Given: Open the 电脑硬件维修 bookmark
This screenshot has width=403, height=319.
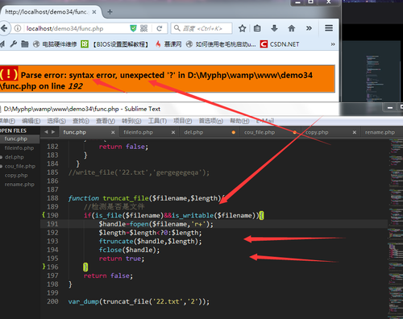Looking at the screenshot, I should (55, 44).
